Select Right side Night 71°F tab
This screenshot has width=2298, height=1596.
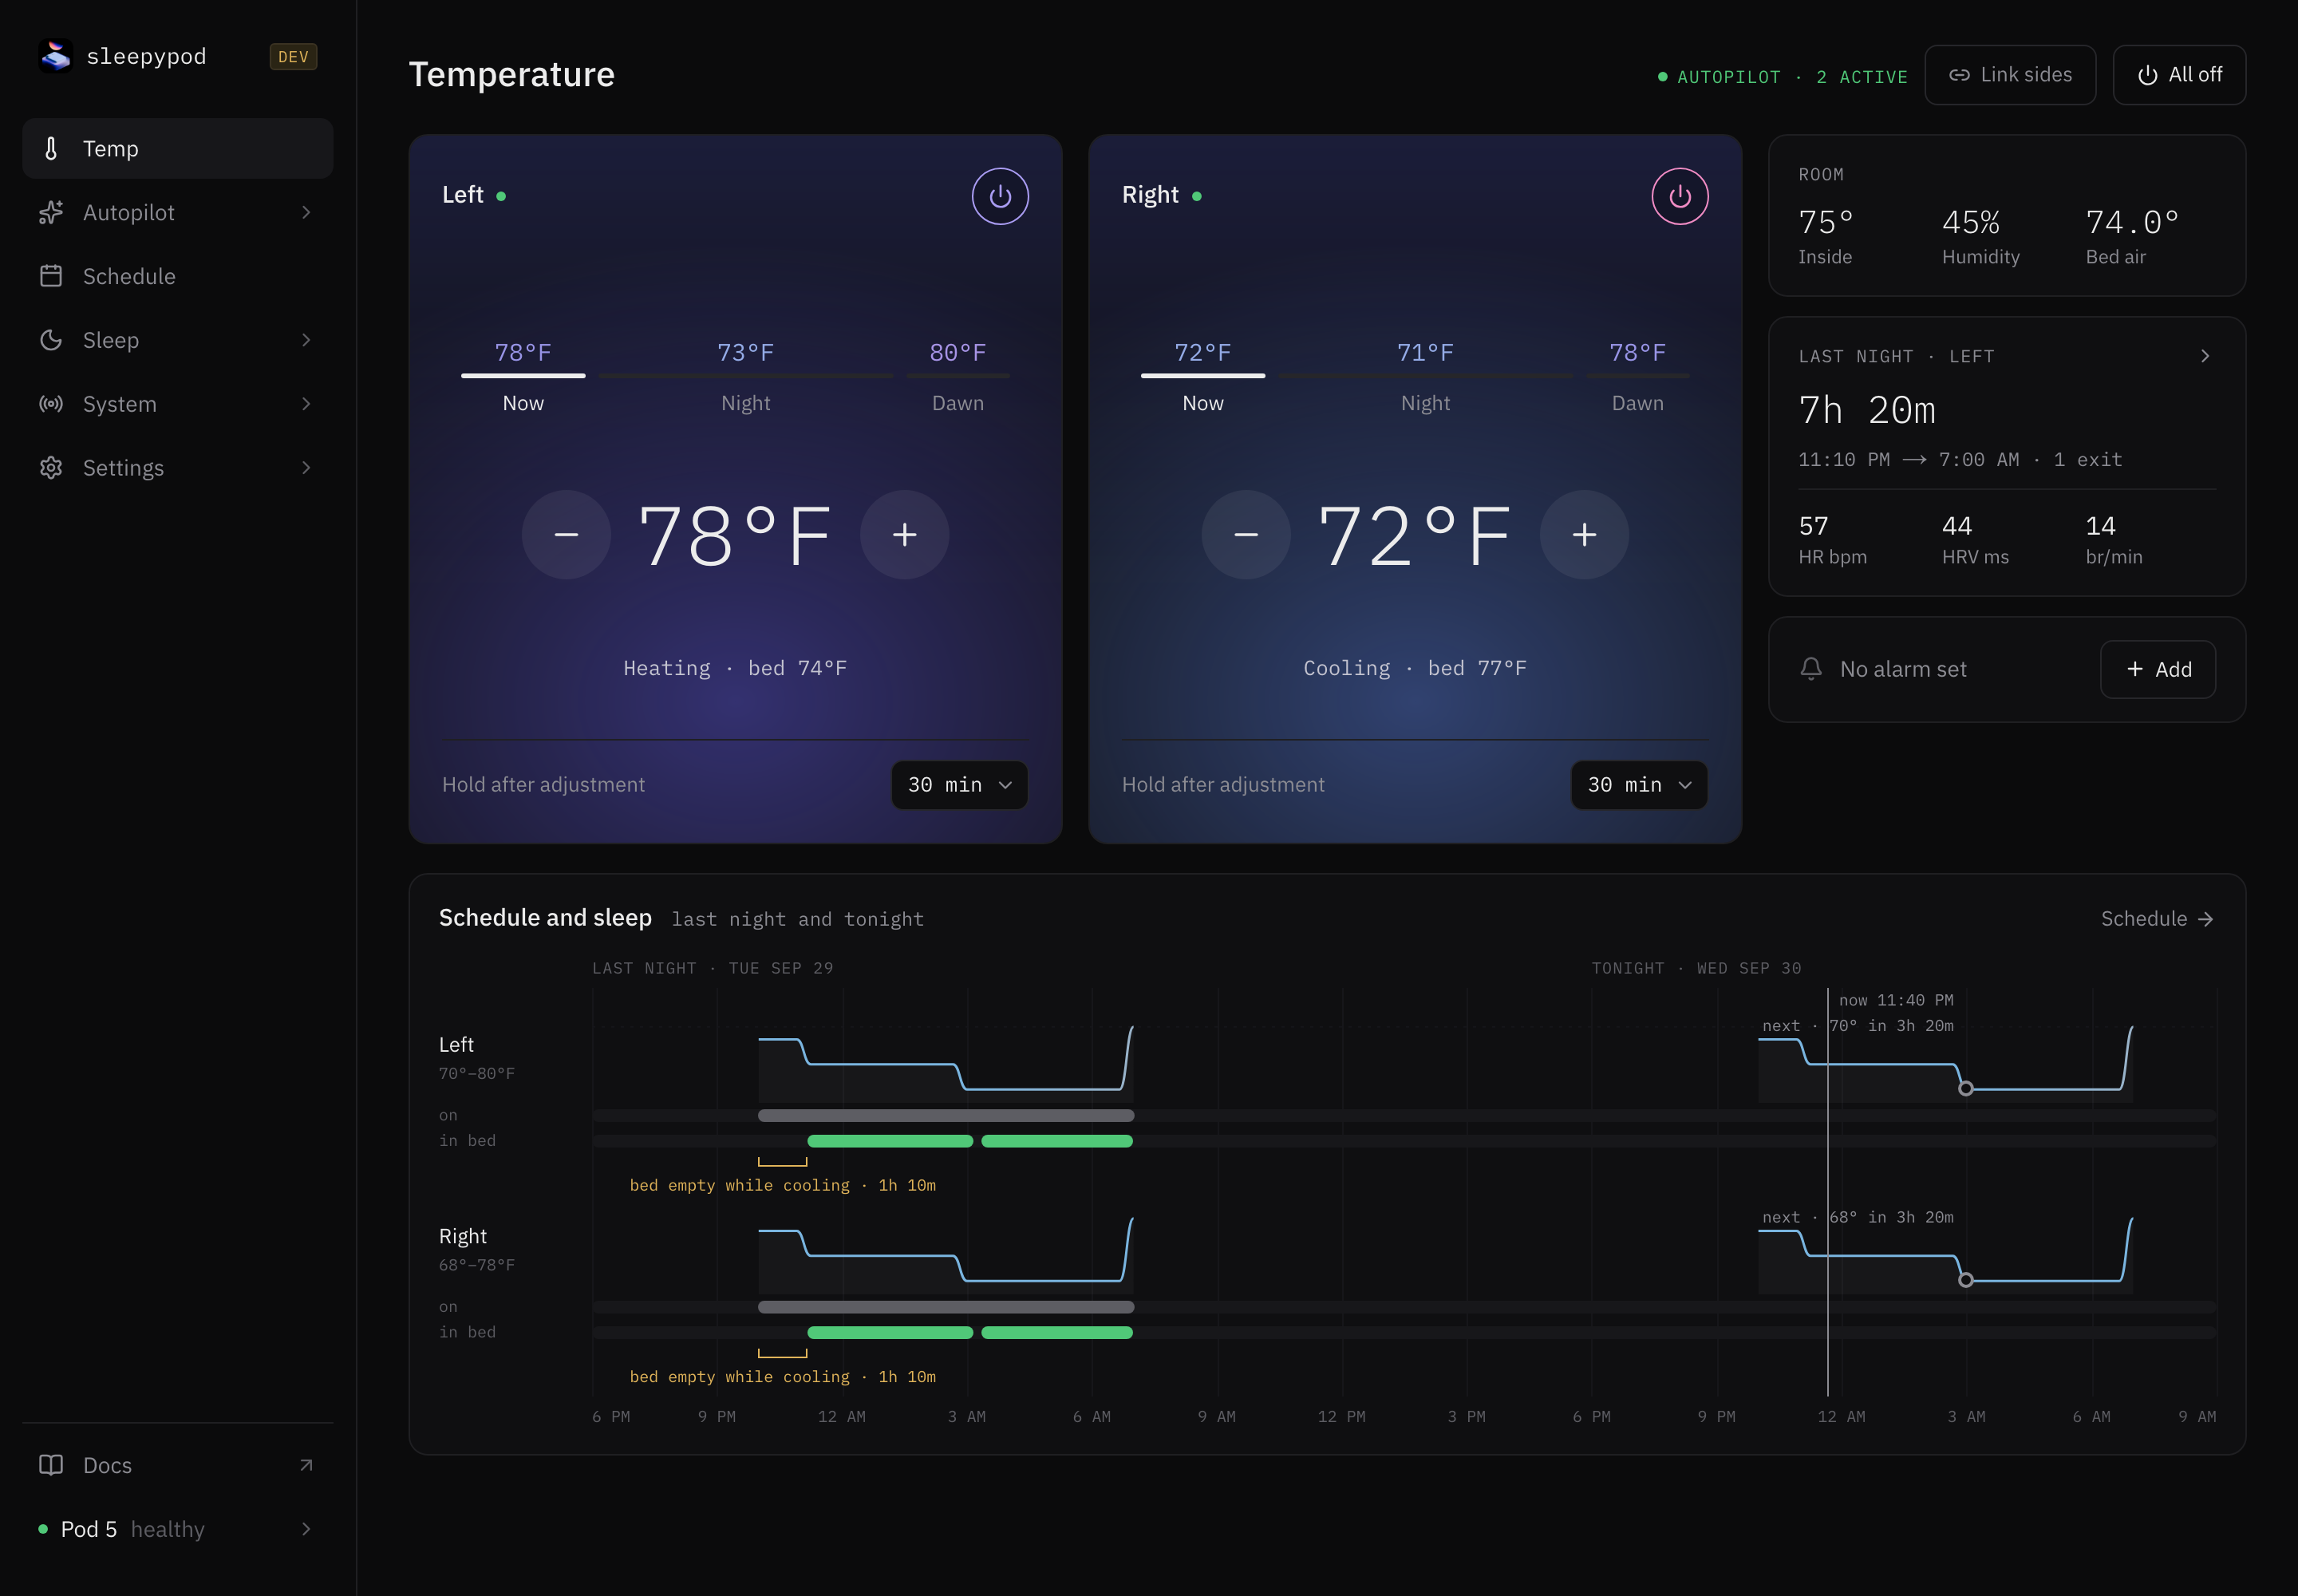(1425, 377)
